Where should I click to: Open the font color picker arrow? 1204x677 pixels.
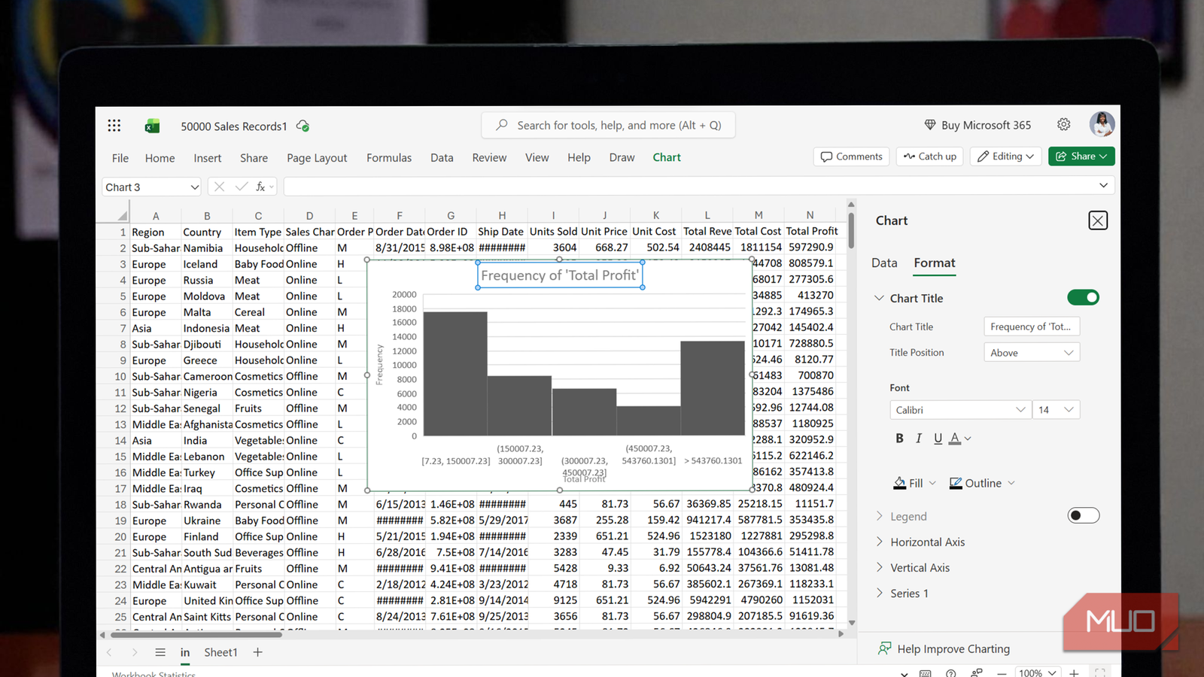pos(965,438)
